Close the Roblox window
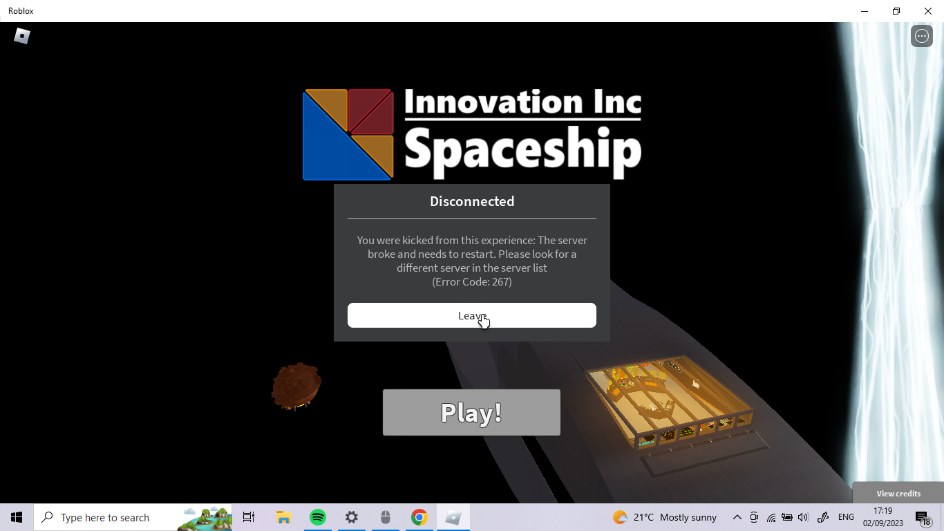The width and height of the screenshot is (944, 531). click(x=928, y=11)
